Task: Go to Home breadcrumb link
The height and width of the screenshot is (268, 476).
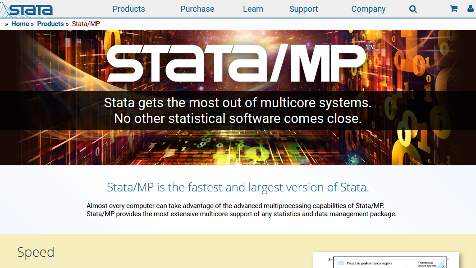Action: point(20,24)
